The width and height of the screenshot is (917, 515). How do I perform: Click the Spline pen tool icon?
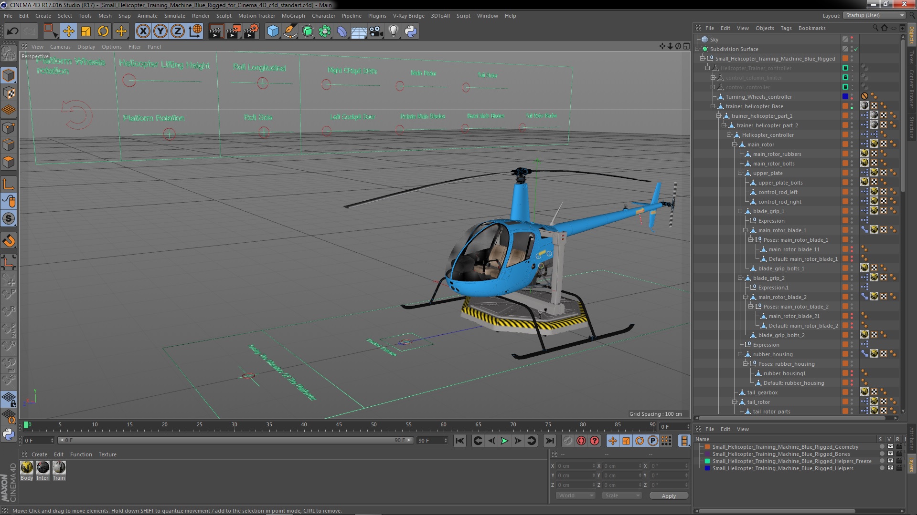tap(290, 31)
